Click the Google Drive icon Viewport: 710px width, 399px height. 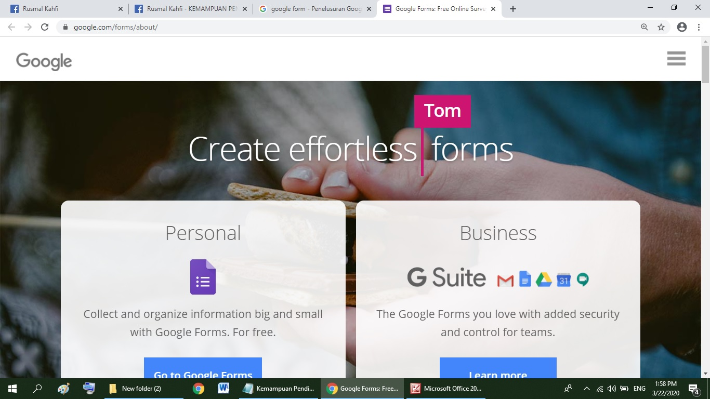pyautogui.click(x=544, y=280)
